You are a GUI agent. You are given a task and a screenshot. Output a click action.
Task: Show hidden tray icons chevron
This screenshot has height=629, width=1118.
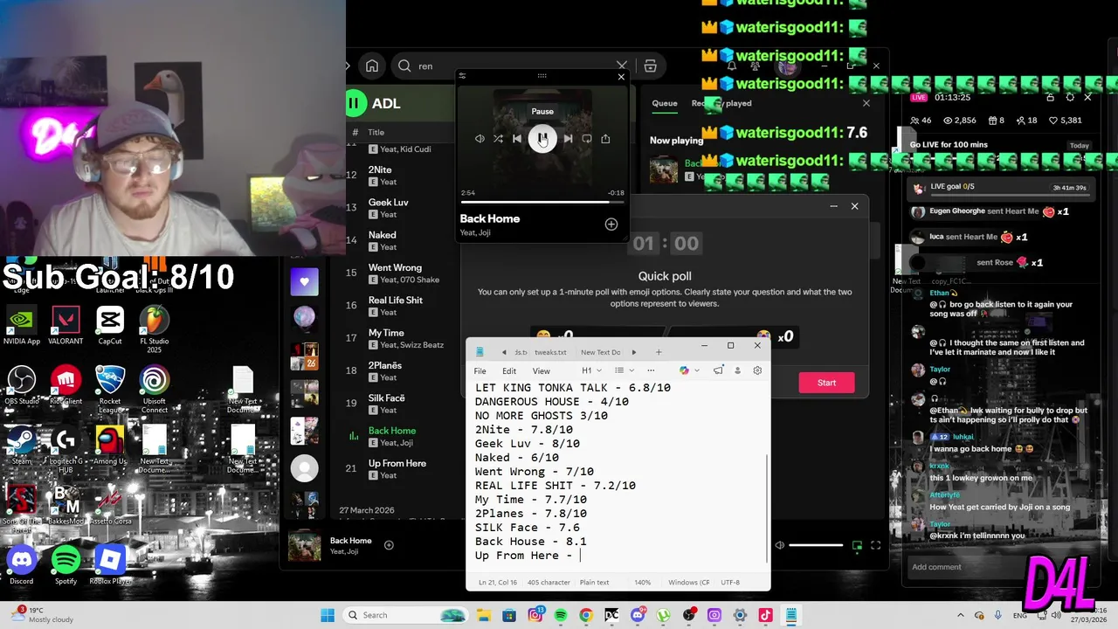pos(961,615)
